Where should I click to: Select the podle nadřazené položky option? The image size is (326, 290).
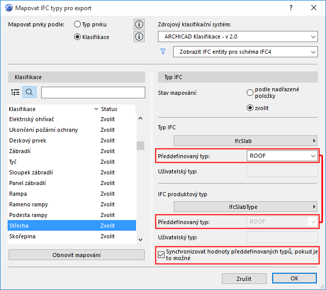(x=250, y=92)
